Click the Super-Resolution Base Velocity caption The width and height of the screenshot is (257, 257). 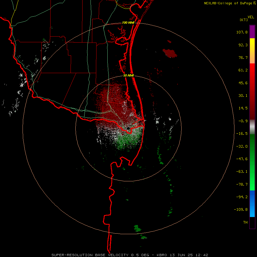click(130, 255)
